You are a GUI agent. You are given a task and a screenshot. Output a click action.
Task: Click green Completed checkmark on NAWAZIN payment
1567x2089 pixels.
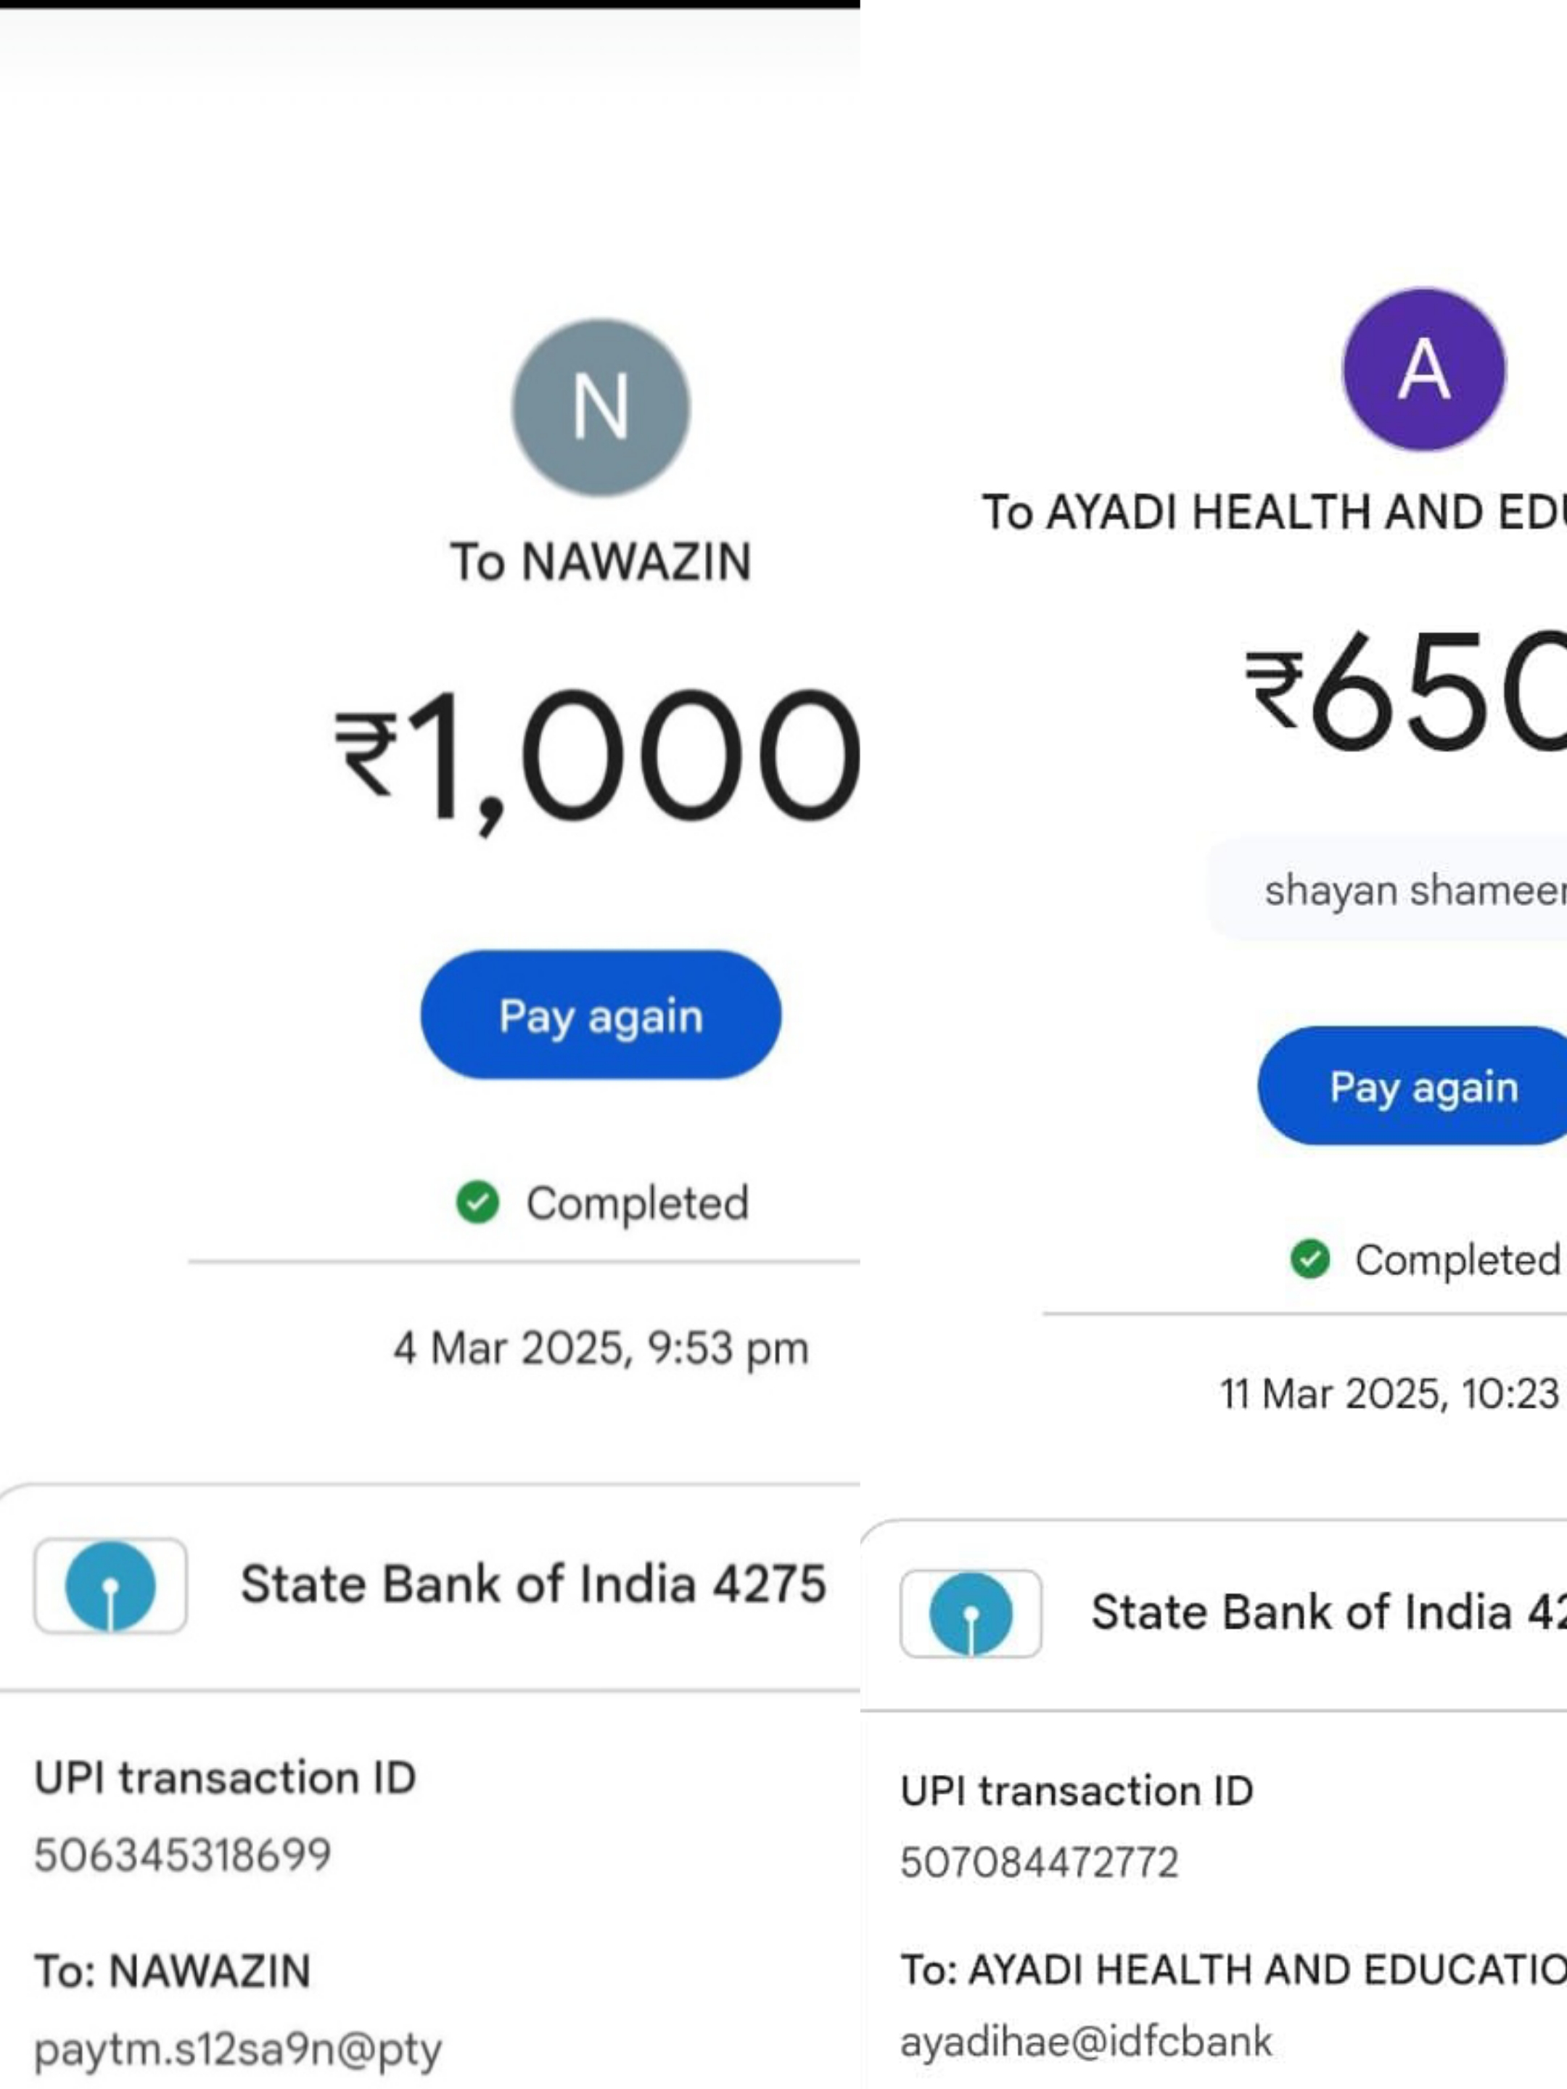478,1202
